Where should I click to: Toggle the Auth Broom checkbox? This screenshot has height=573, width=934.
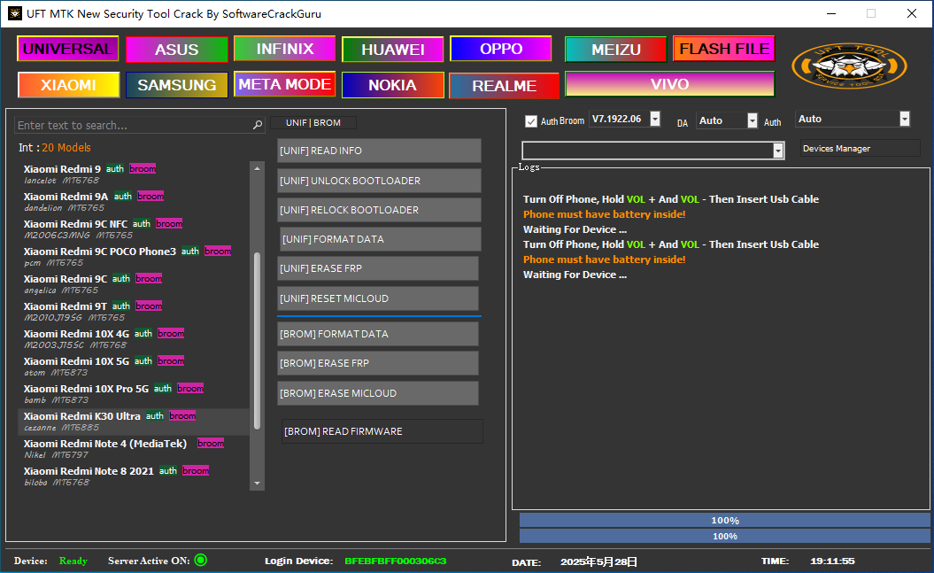pos(530,121)
